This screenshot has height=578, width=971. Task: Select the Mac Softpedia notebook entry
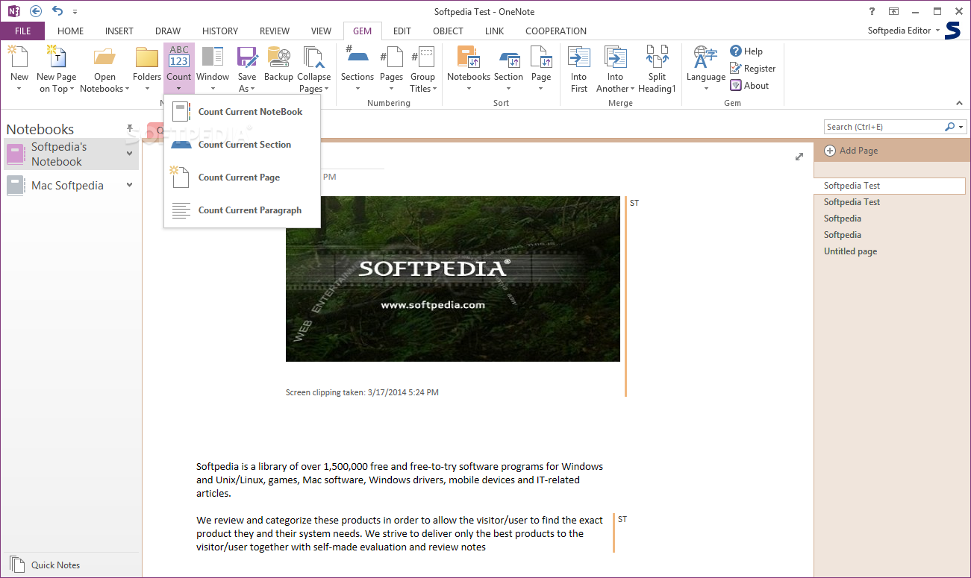(x=71, y=186)
